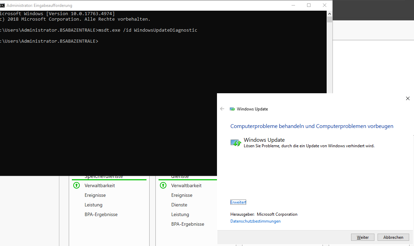This screenshot has width=414, height=246.
Task: Minimize the Eingabeaufforderung window
Action: pyautogui.click(x=293, y=5)
